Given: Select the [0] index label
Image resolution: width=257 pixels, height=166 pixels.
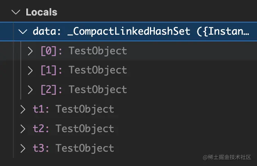Looking at the screenshot, I should click(48, 51).
